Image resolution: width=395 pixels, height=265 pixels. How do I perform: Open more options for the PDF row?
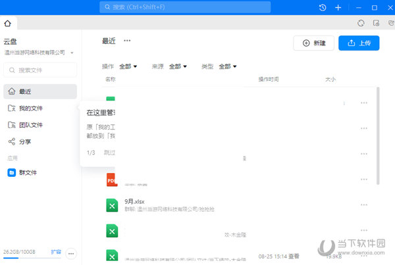pos(364,180)
